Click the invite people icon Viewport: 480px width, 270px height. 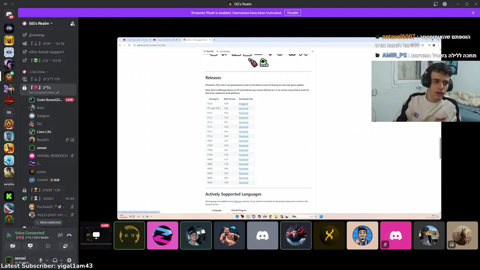(x=72, y=23)
